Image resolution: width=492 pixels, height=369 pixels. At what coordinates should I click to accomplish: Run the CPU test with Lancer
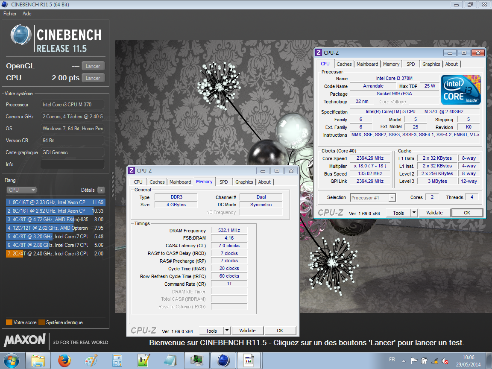coord(93,78)
